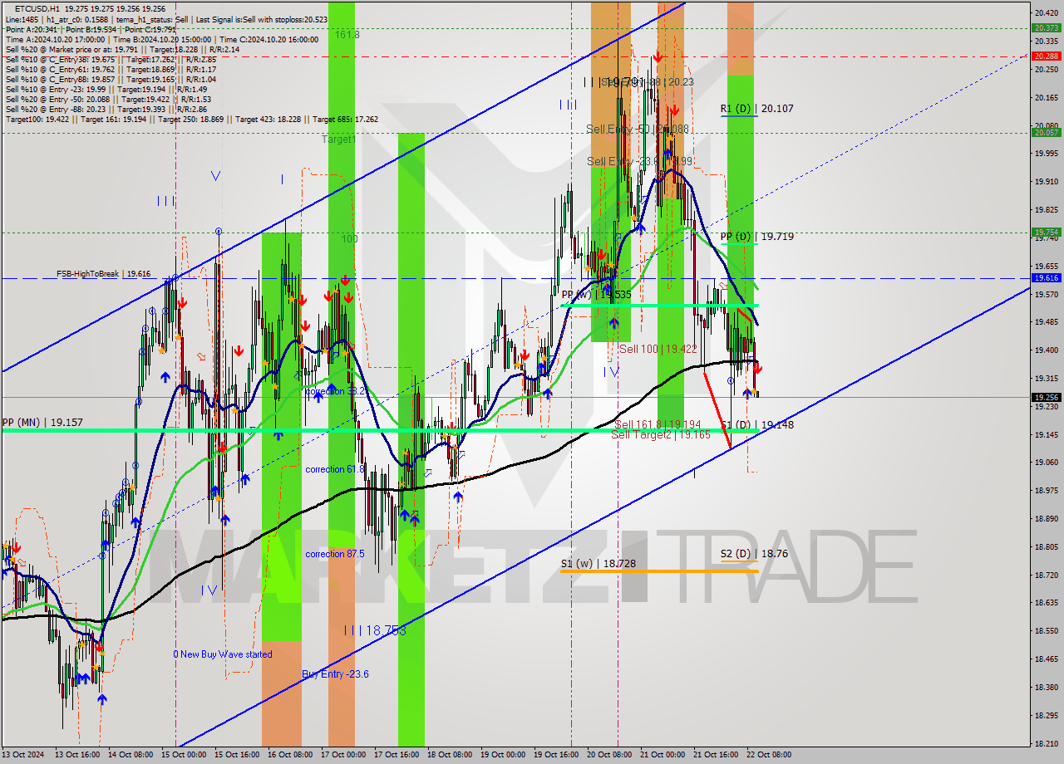1064x764 pixels.
Task: Select the '20 Oct 08:00' time label
Action: (609, 755)
